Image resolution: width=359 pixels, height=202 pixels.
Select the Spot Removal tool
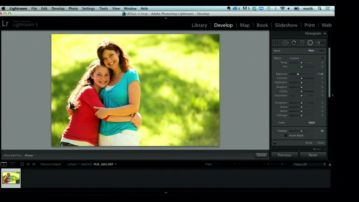tap(285, 43)
